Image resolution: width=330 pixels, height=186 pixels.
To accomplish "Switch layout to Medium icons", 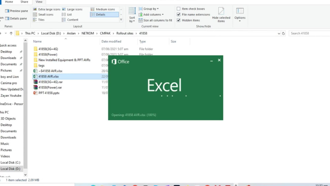I will pyautogui.click(x=103, y=9).
